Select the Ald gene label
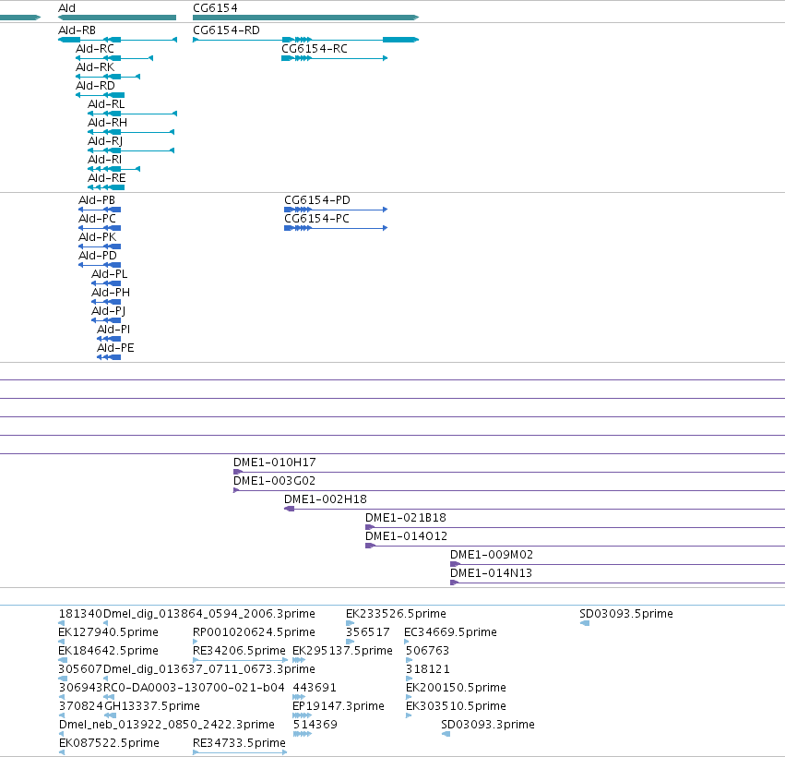 click(x=67, y=8)
